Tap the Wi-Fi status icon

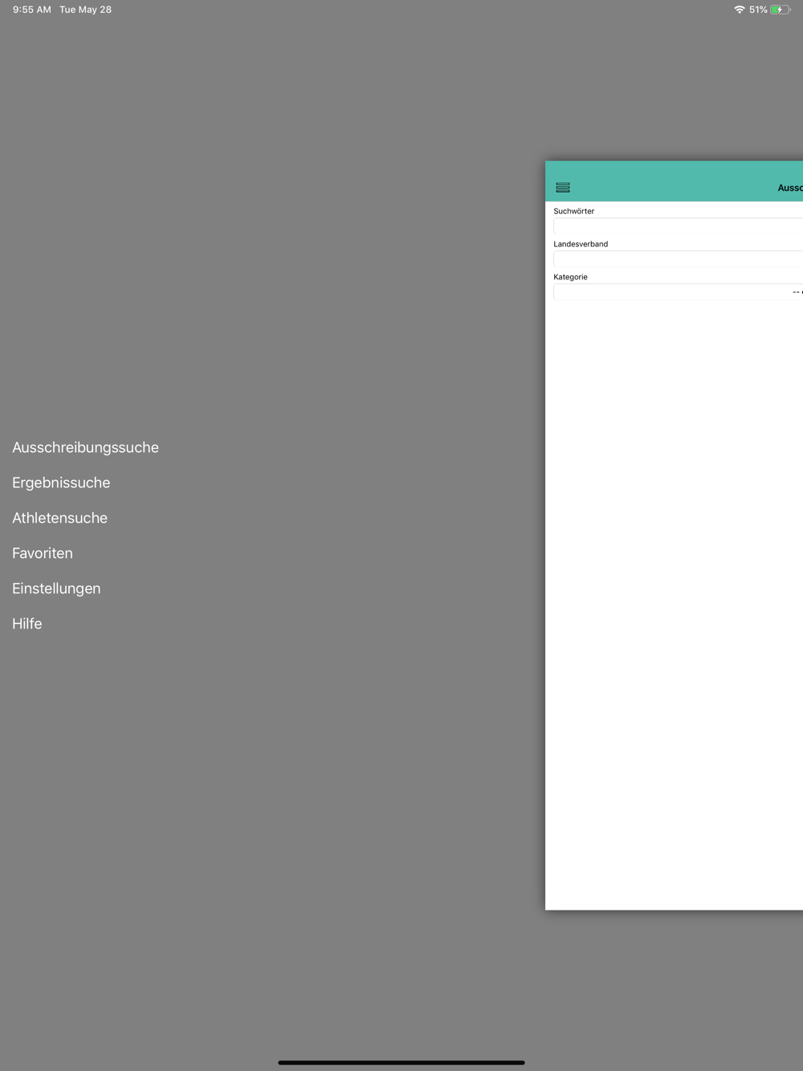739,10
